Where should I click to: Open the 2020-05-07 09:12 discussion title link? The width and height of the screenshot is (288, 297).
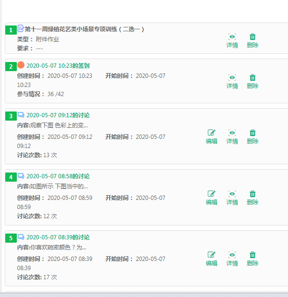(58, 115)
